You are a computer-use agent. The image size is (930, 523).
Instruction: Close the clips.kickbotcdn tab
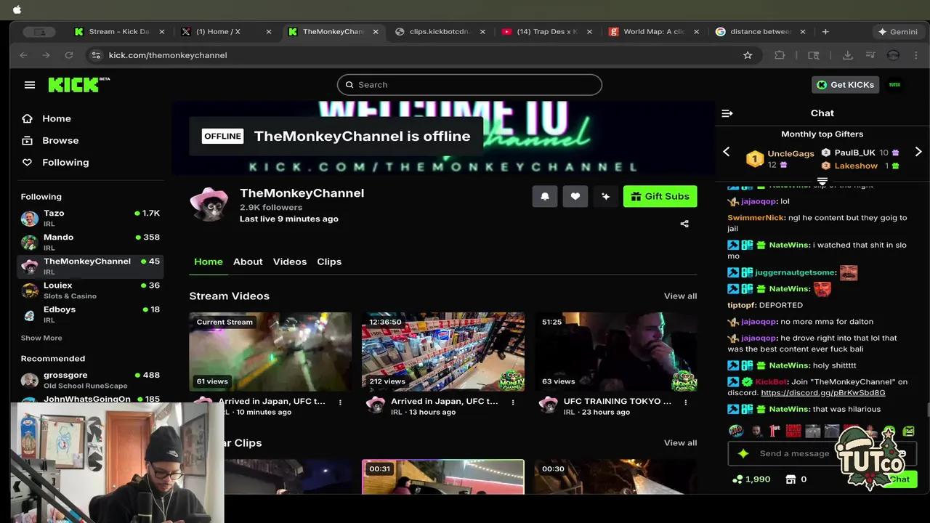pos(482,32)
